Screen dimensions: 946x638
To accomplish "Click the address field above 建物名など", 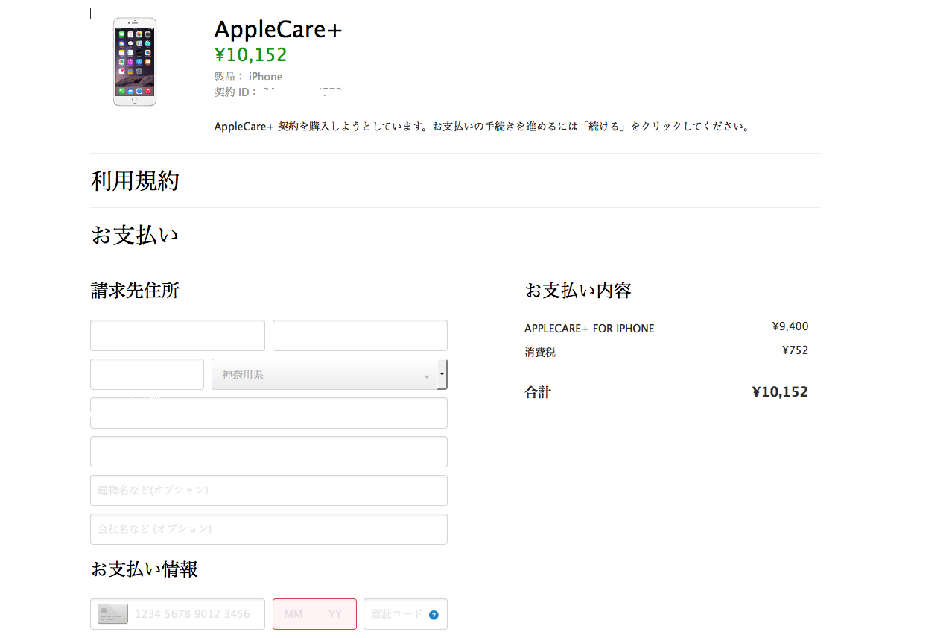I will click(269, 452).
